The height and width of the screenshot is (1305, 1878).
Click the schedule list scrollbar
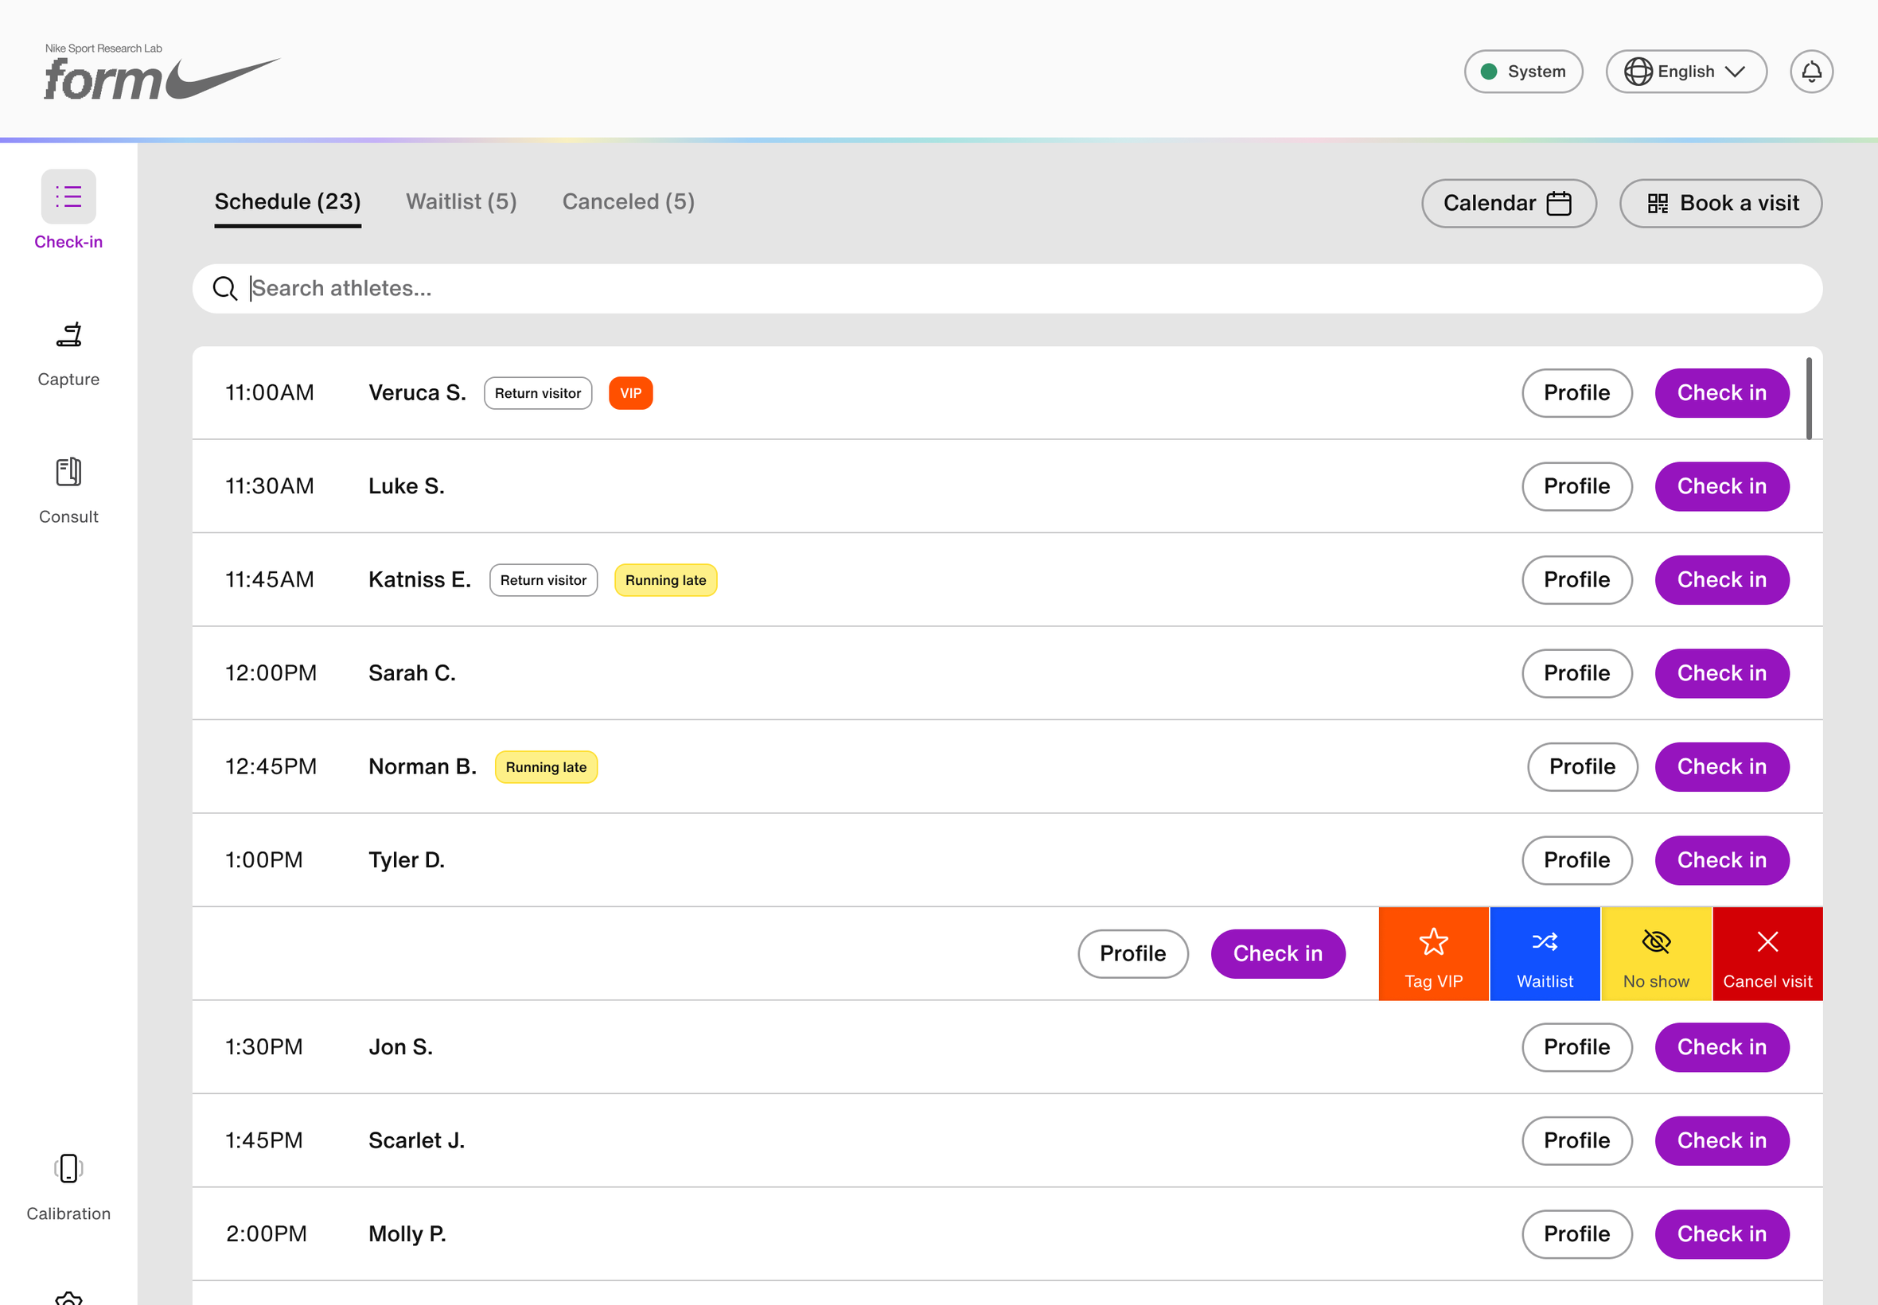(1809, 398)
